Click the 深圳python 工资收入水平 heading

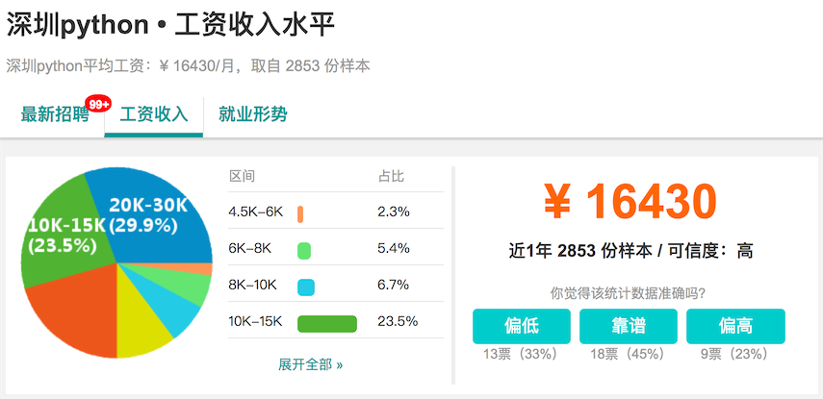coord(171,26)
